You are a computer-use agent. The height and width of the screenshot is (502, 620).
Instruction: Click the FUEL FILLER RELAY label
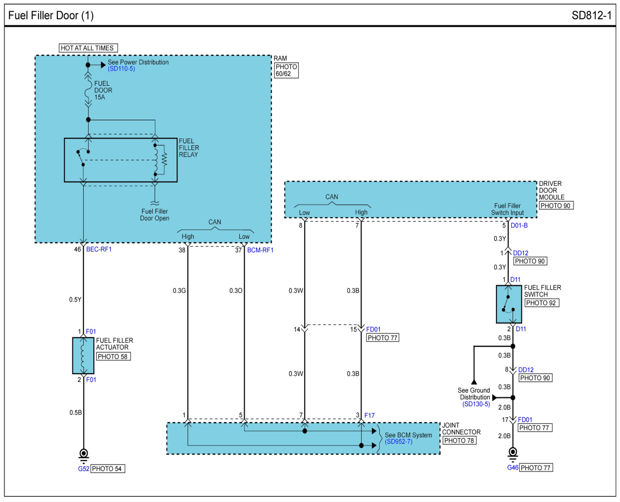point(189,148)
